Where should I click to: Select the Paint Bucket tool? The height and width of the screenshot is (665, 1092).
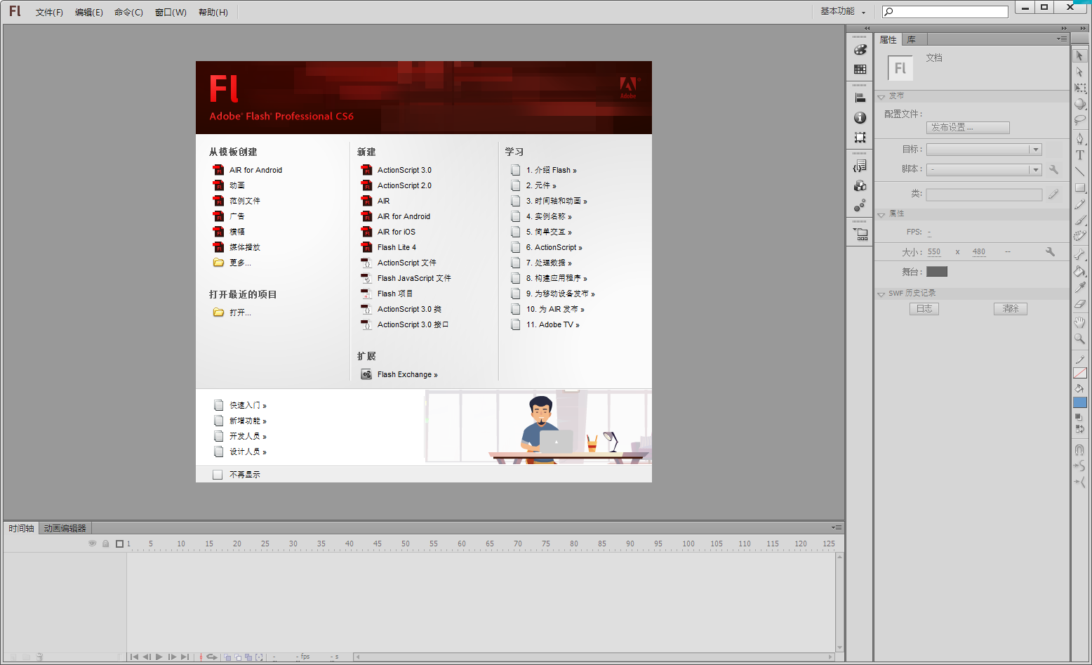pos(1080,271)
